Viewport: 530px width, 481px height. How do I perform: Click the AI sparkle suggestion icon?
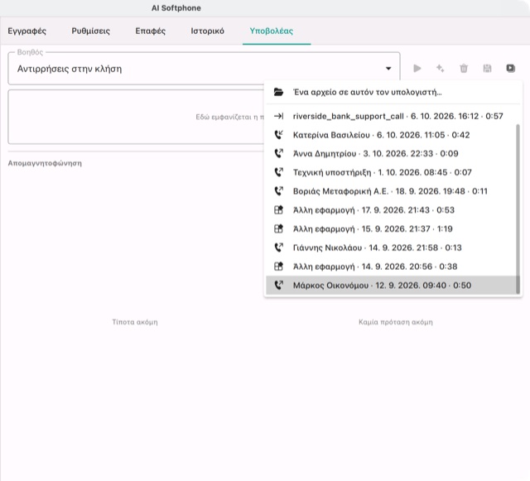point(440,69)
